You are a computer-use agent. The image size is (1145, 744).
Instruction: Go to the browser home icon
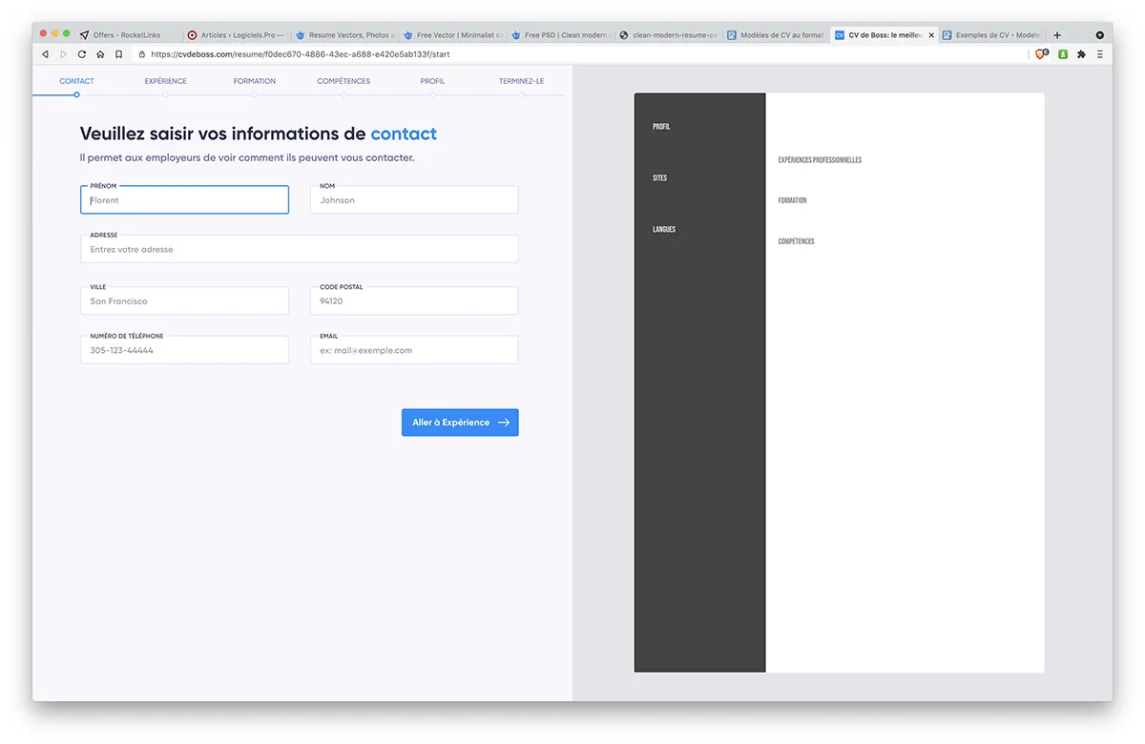(100, 54)
